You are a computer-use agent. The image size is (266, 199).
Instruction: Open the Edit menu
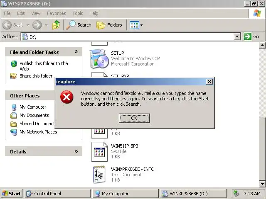click(21, 13)
